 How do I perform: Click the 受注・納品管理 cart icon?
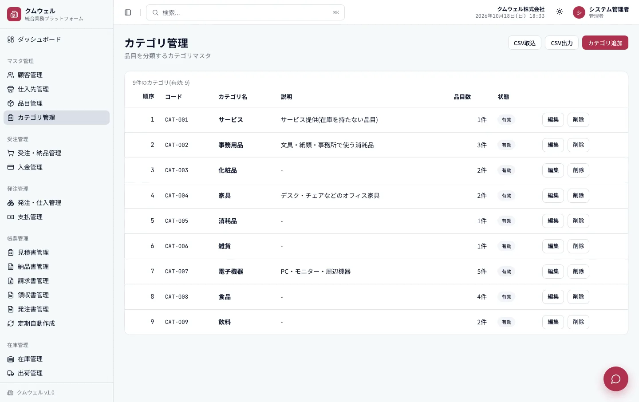(11, 153)
